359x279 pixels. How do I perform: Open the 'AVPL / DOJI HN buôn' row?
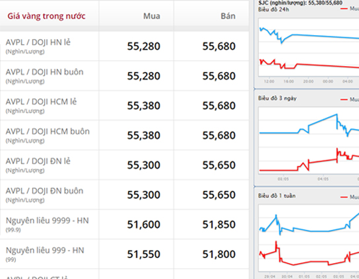[x=124, y=76]
